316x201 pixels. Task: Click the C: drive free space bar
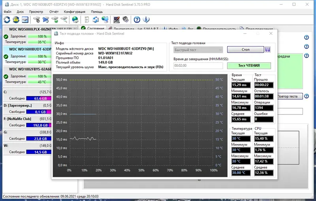click(x=39, y=98)
